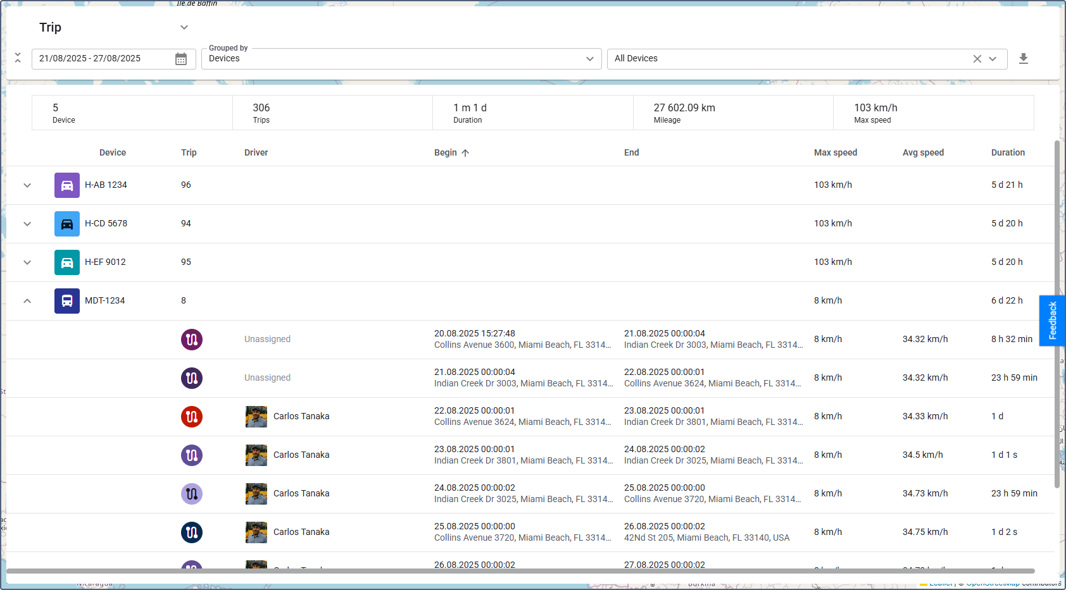Open the calendar date picker icon
The height and width of the screenshot is (590, 1066).
pyautogui.click(x=181, y=59)
